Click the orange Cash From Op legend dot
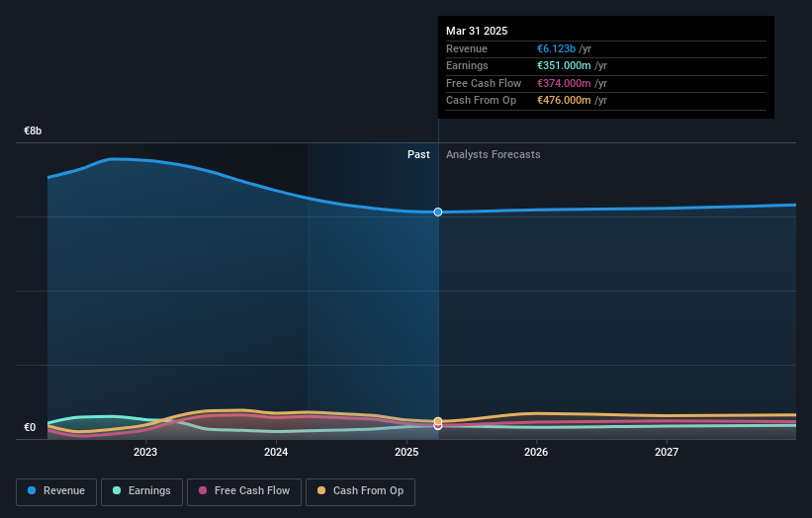812x518 pixels. click(x=321, y=490)
